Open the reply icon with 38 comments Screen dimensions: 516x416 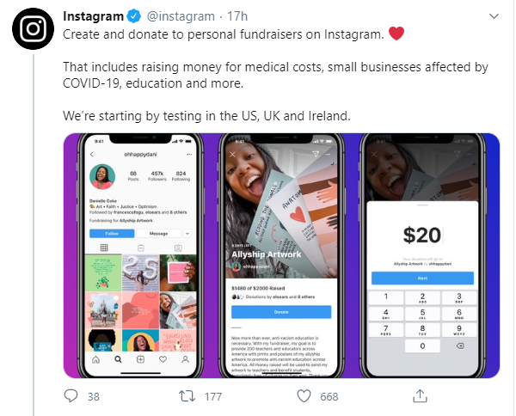click(71, 396)
